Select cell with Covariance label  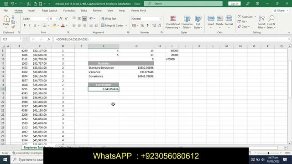104,76
